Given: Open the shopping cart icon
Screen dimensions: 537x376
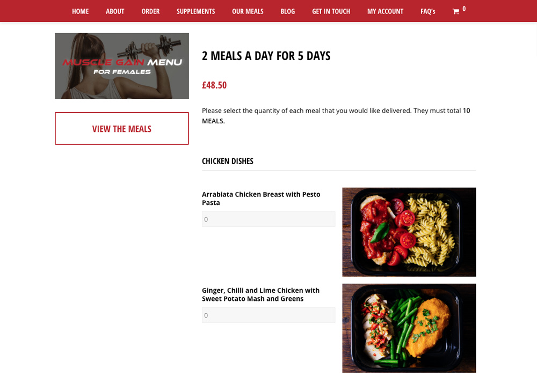Looking at the screenshot, I should point(455,12).
